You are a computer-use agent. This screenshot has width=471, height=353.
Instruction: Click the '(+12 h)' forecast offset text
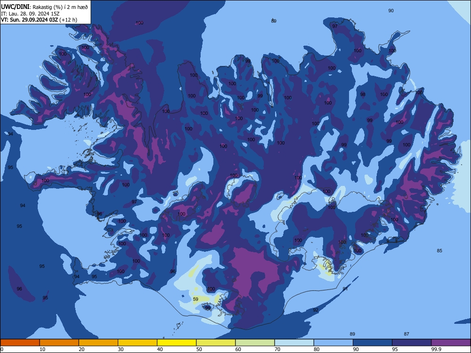68,20
